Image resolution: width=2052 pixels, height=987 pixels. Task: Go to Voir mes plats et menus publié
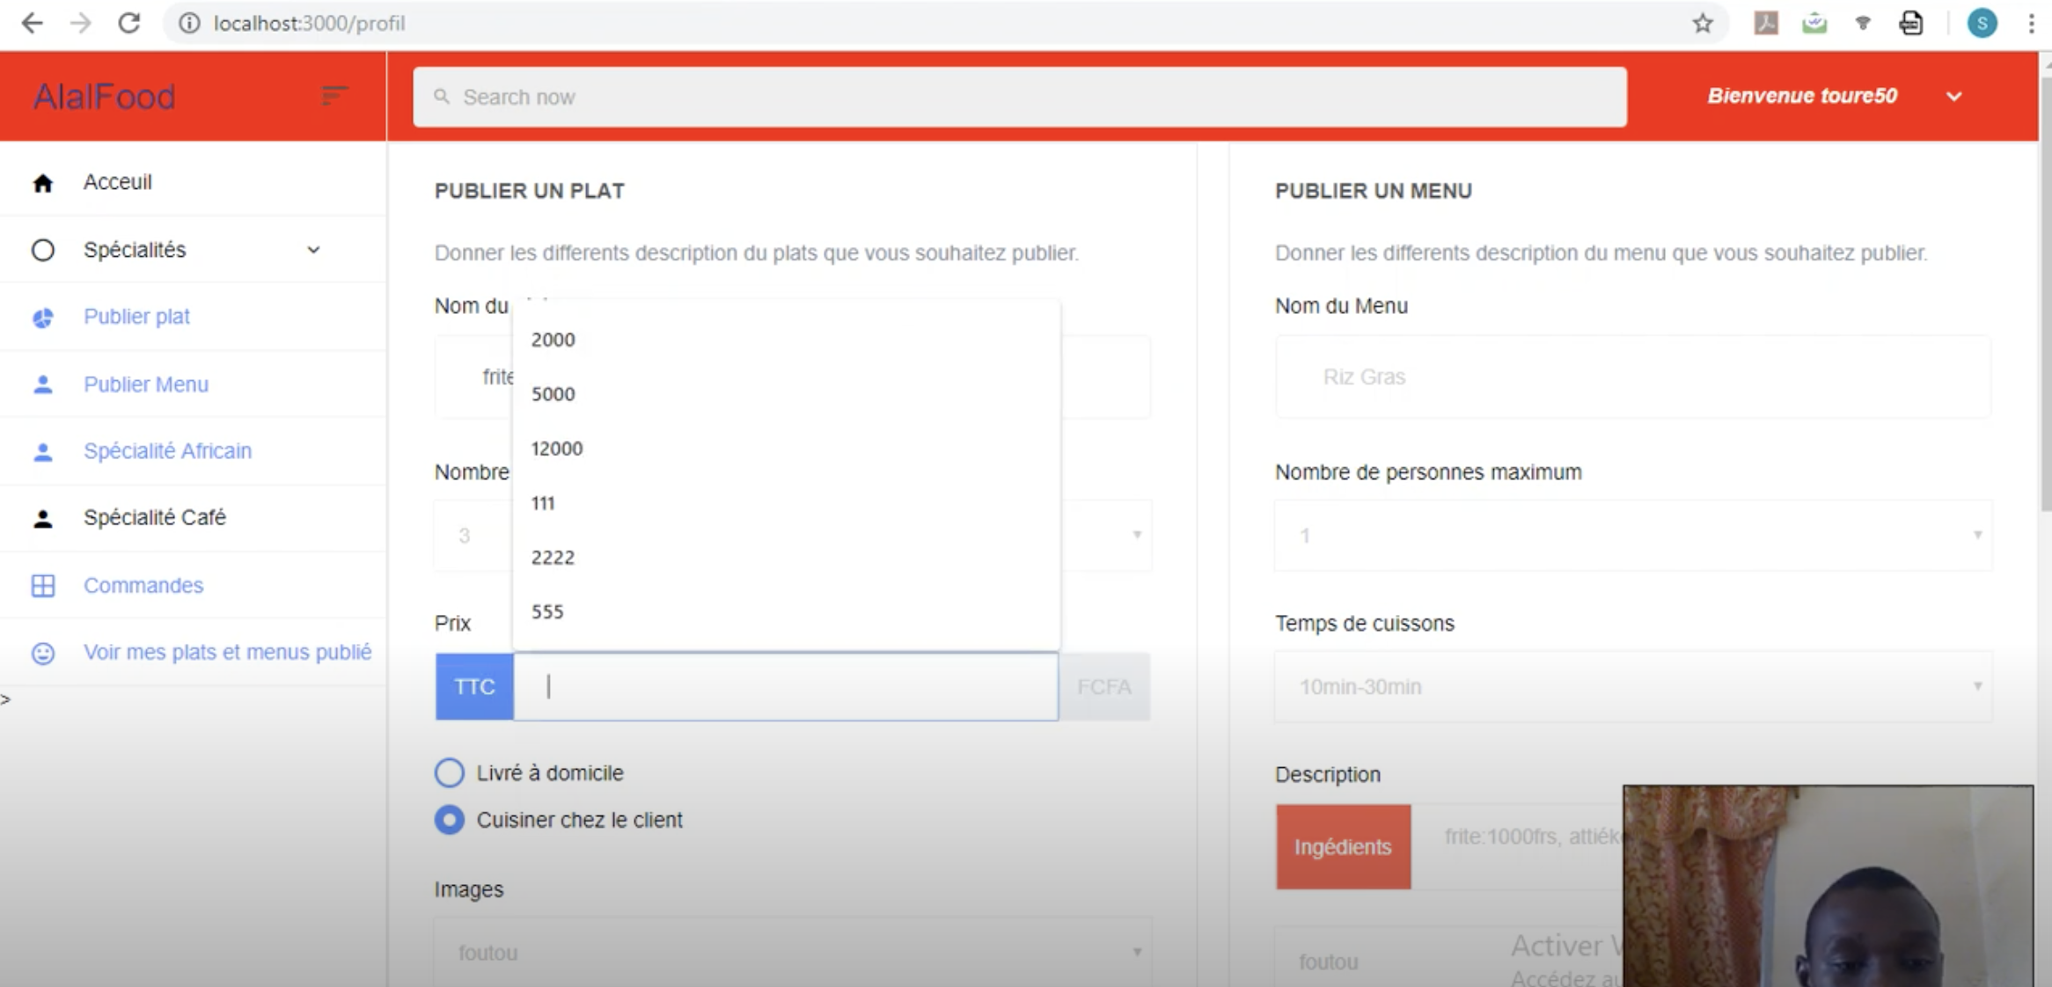227,653
